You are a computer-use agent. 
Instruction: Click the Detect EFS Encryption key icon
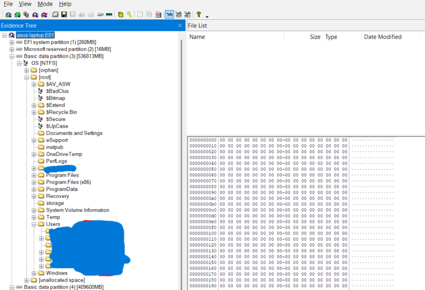(x=129, y=14)
